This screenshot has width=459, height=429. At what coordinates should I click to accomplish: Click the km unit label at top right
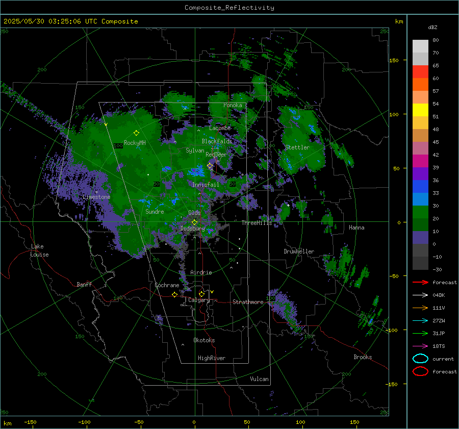coord(399,21)
